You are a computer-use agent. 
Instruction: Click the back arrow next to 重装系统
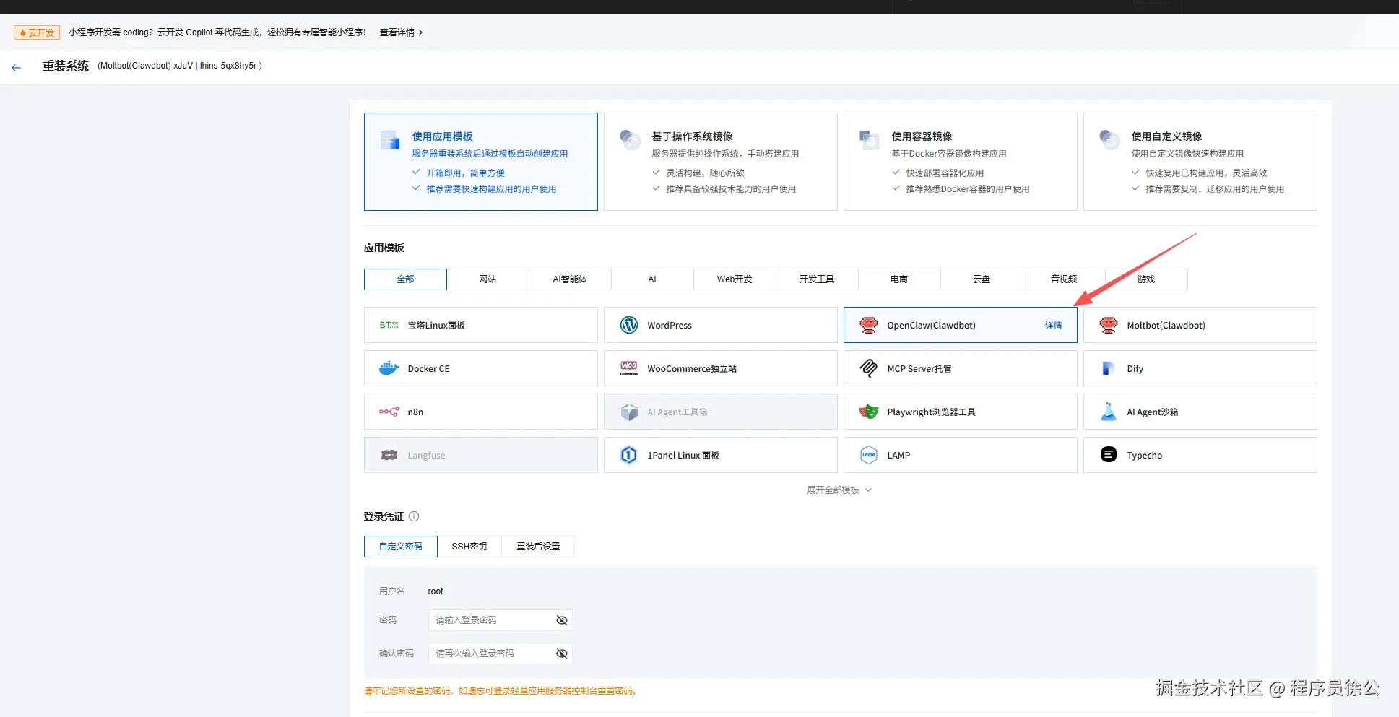pos(16,67)
